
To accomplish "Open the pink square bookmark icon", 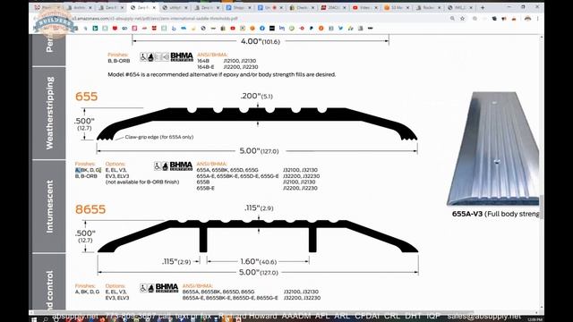I will pos(134,28).
